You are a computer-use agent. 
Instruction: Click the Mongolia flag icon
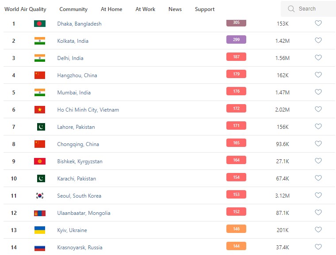click(x=40, y=213)
